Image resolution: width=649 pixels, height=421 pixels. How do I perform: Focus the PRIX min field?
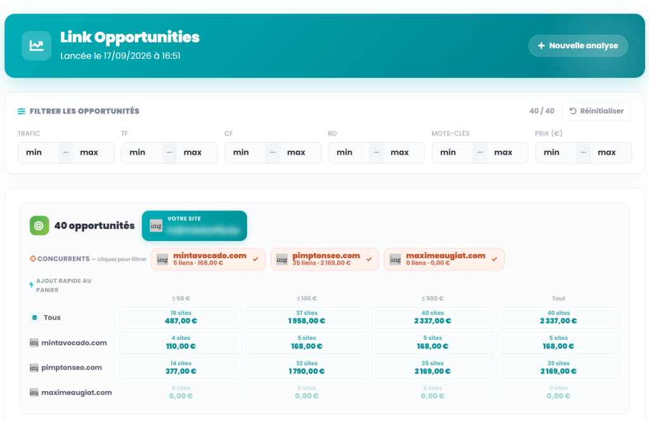[555, 152]
